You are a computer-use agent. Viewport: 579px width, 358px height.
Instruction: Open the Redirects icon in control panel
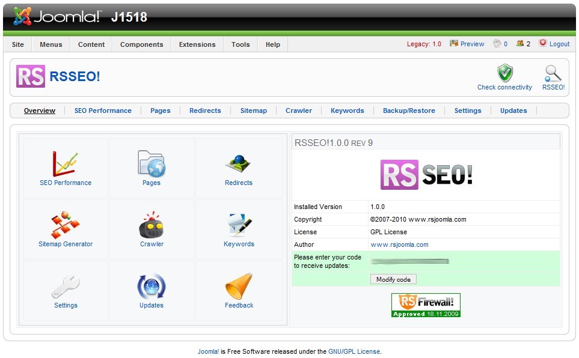(x=238, y=164)
